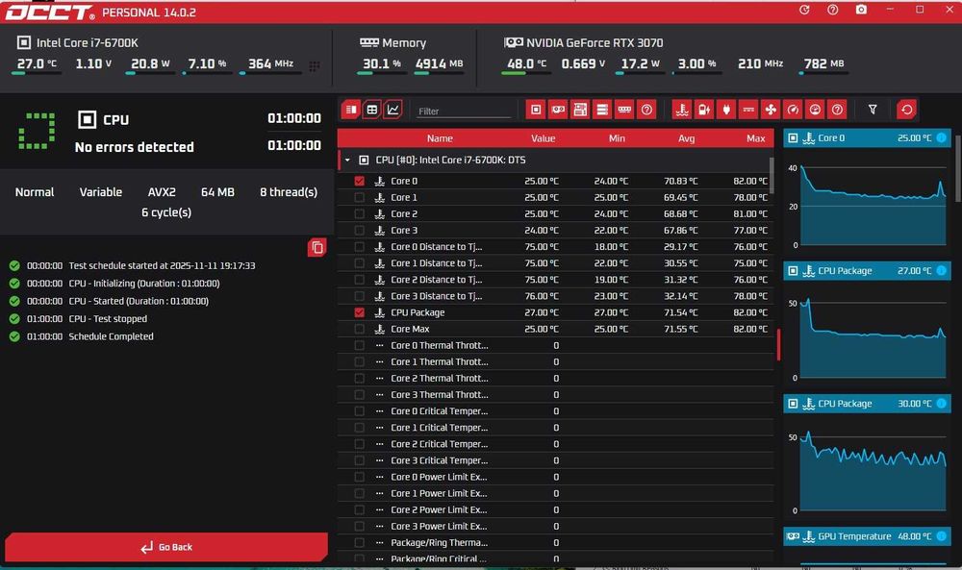
Task: Click the AVX2 instruction set label
Action: [162, 192]
